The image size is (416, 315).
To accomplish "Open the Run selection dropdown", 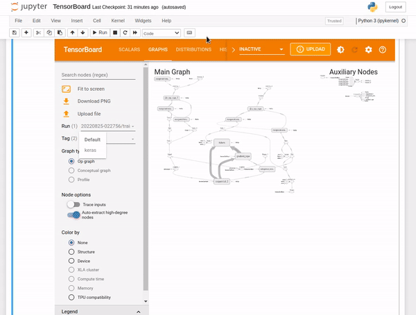I will (107, 126).
